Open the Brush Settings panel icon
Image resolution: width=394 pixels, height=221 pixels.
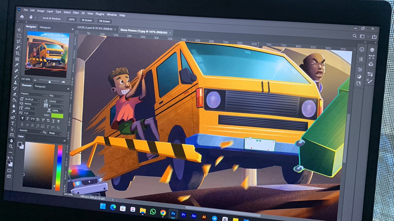(x=370, y=82)
